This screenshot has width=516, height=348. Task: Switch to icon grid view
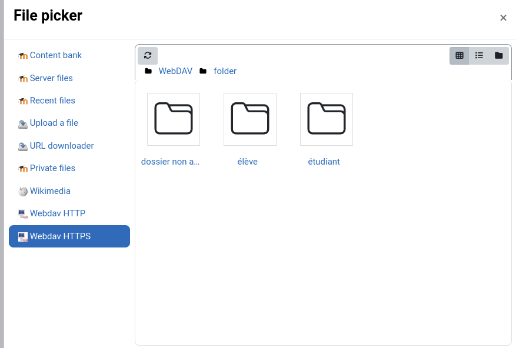tap(460, 56)
